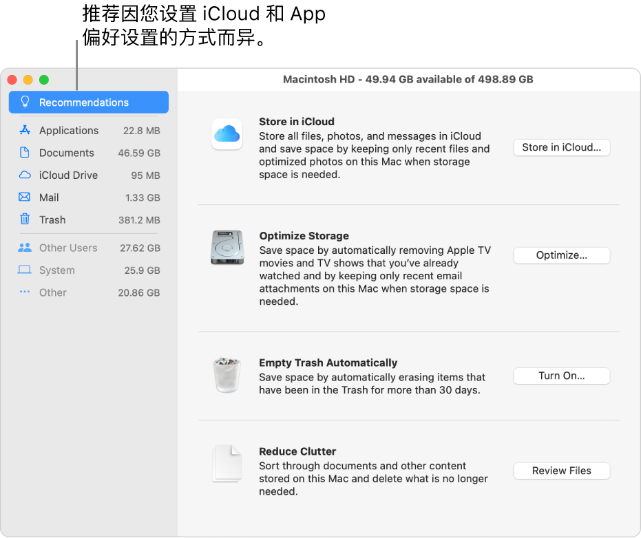Click the iCloud app icon beside Store in iCloud
641x538 pixels.
click(227, 134)
